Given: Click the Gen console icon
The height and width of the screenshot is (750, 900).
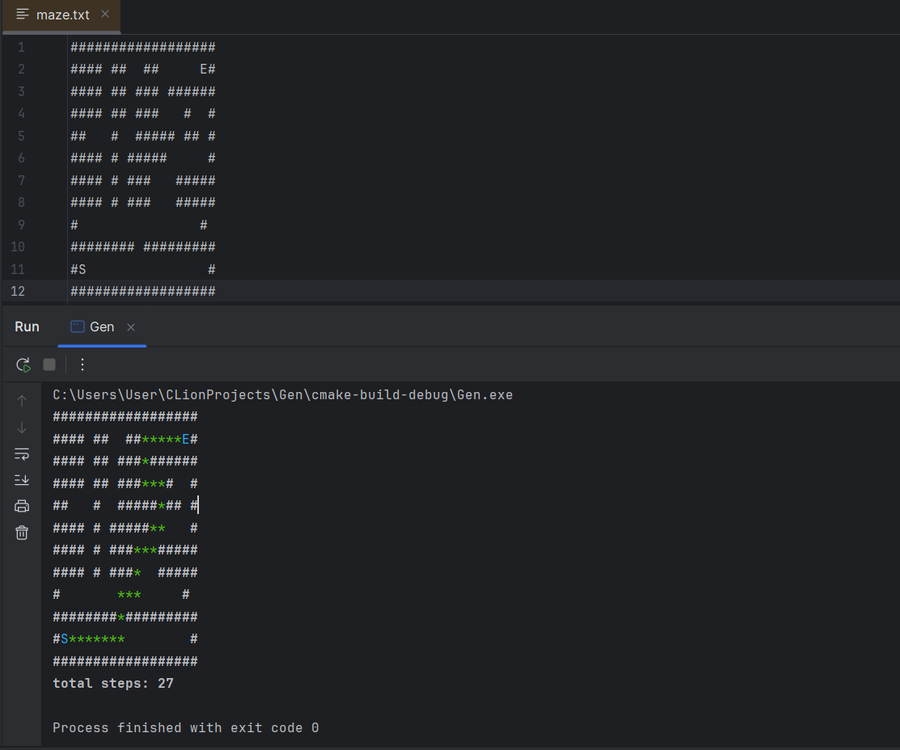Looking at the screenshot, I should (x=77, y=327).
